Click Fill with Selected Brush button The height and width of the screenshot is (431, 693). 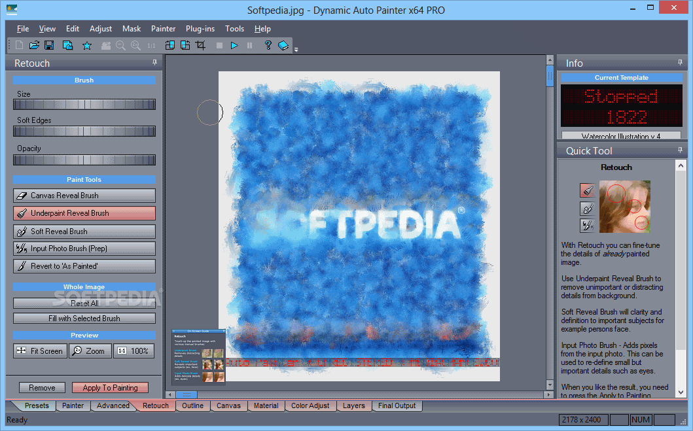84,318
